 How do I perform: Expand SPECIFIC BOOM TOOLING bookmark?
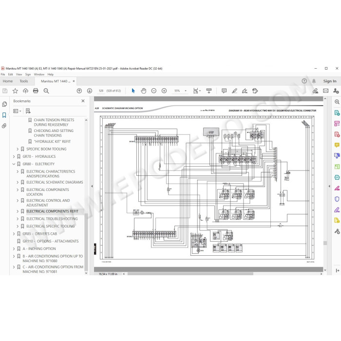[18, 149]
